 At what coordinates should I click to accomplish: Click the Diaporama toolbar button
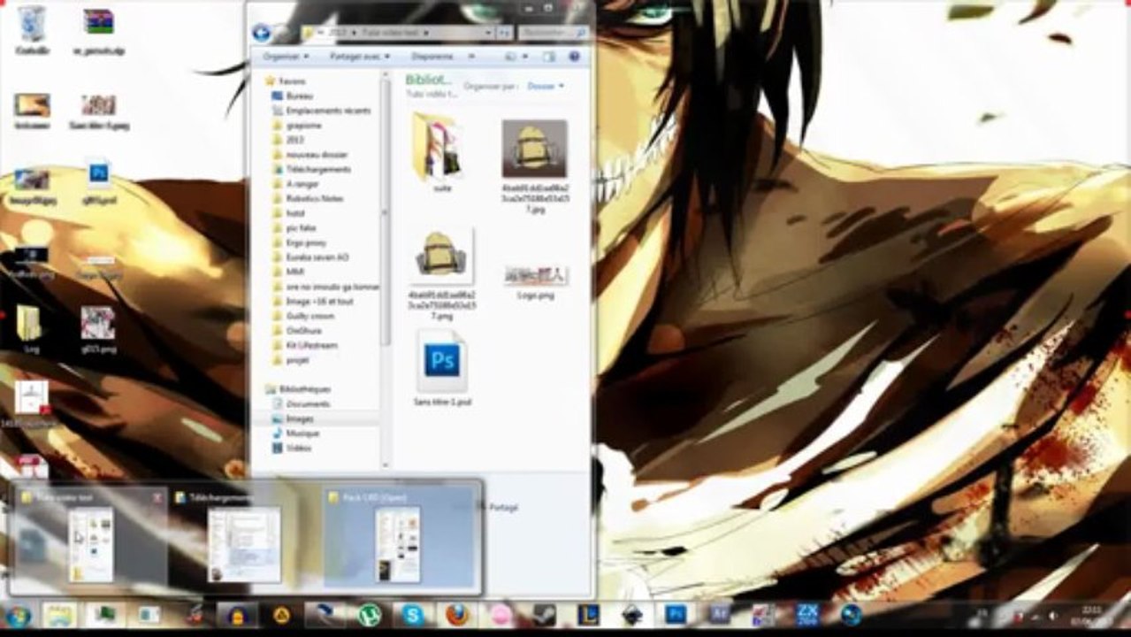[x=432, y=57]
